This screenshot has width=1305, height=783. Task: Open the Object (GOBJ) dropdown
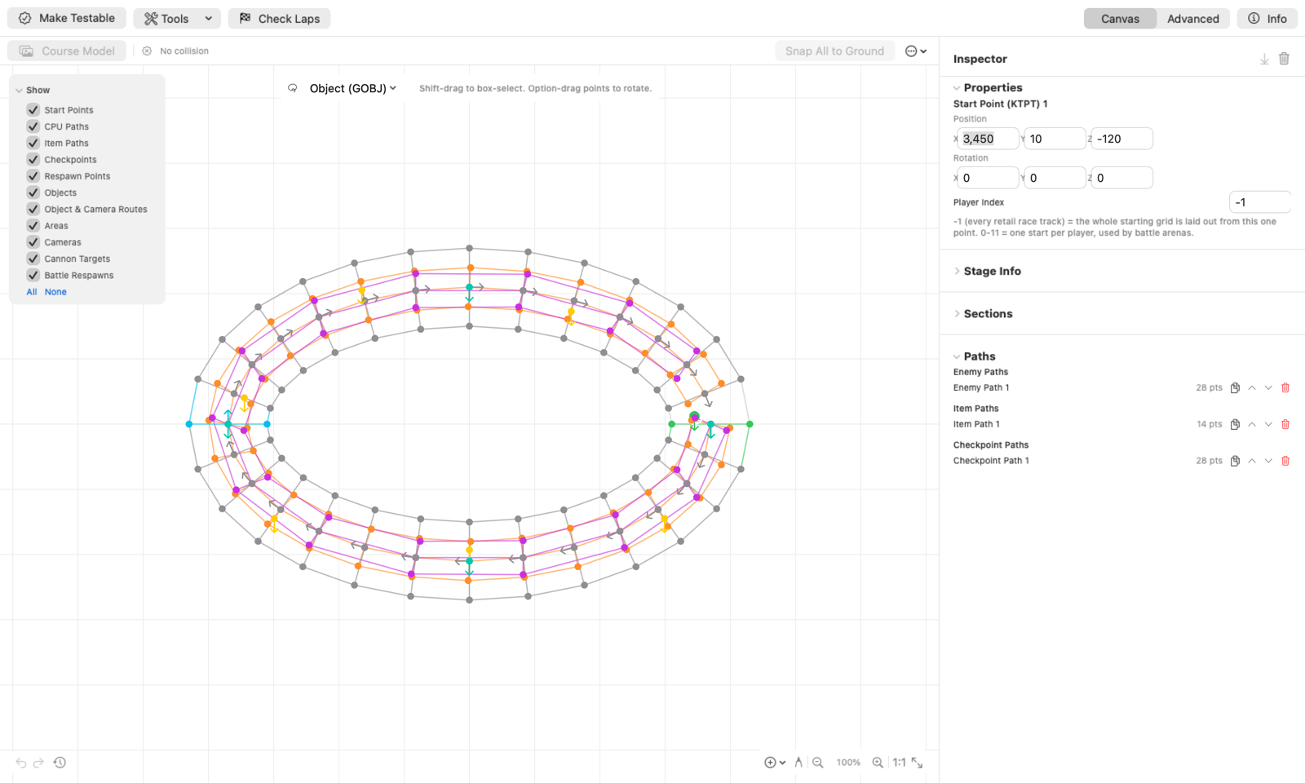[352, 88]
